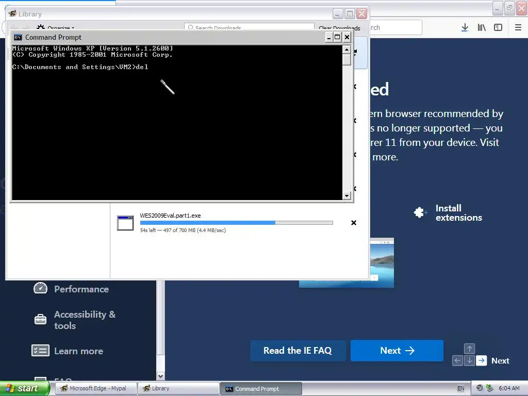Click the Command Prompt scrollbar up arrow
528x396 pixels.
coord(346,50)
